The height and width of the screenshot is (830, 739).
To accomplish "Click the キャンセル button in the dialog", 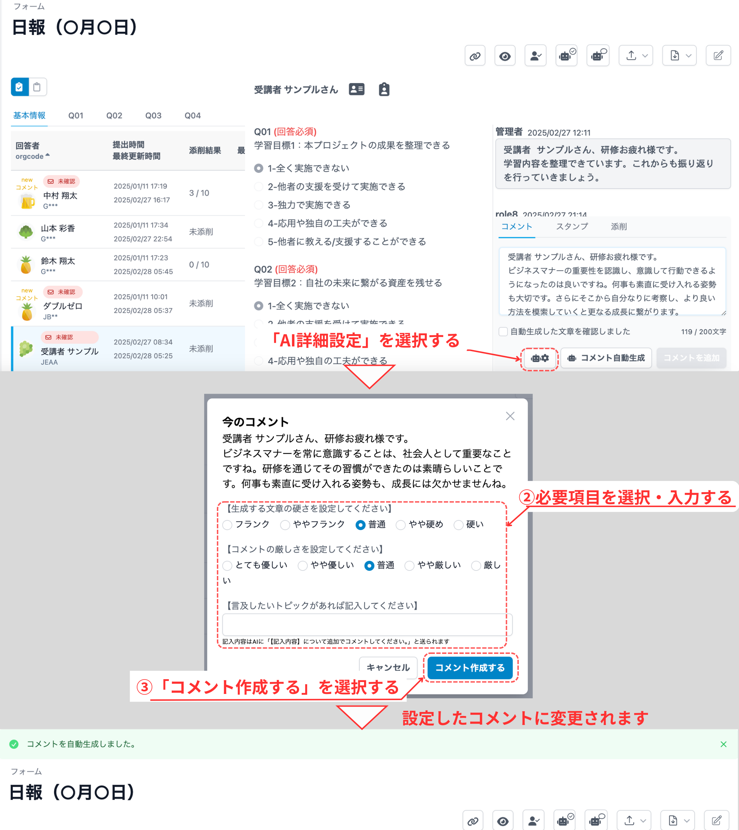I will (x=388, y=667).
